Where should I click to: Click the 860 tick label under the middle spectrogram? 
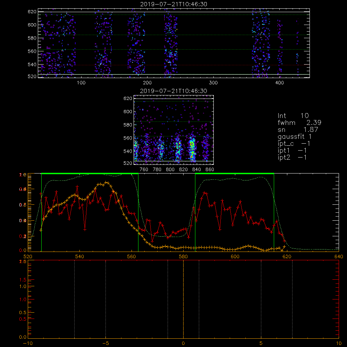coord(210,170)
